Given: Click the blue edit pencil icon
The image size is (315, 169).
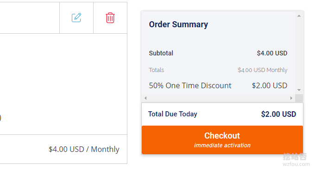Looking at the screenshot, I should point(76,18).
